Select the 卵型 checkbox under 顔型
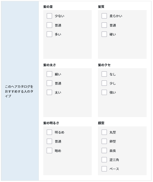The height and width of the screenshot is (182, 153). [104, 141]
